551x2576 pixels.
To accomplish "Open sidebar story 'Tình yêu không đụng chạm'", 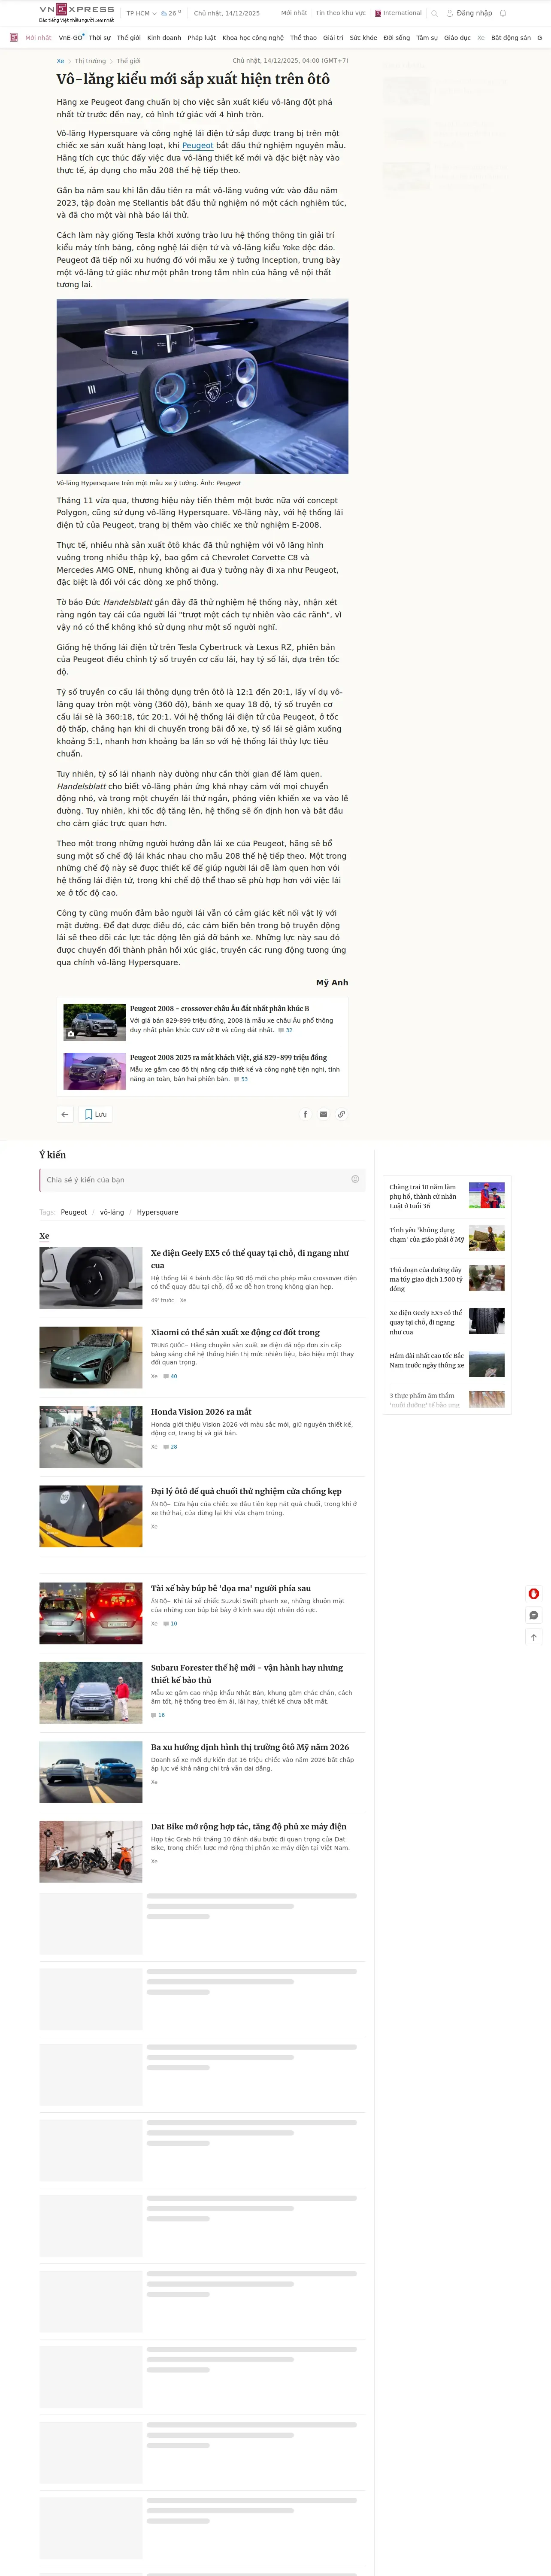I will [427, 1235].
